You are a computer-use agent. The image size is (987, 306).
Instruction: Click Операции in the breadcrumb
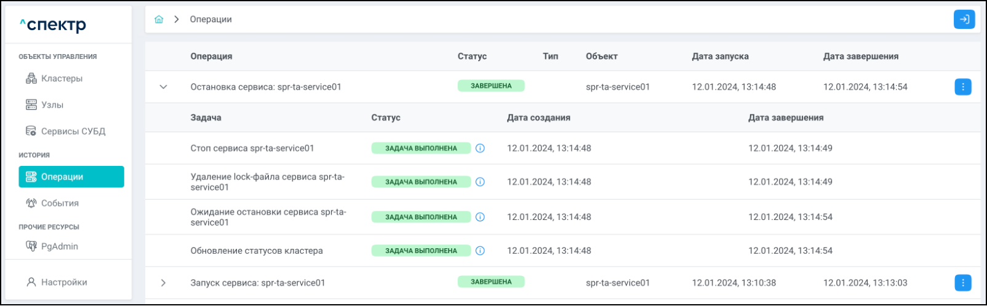click(x=210, y=20)
